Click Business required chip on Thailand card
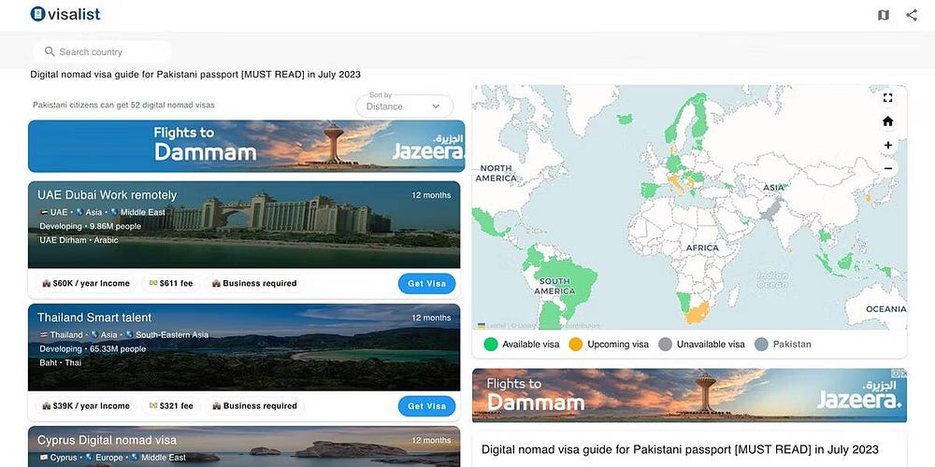 click(x=254, y=406)
